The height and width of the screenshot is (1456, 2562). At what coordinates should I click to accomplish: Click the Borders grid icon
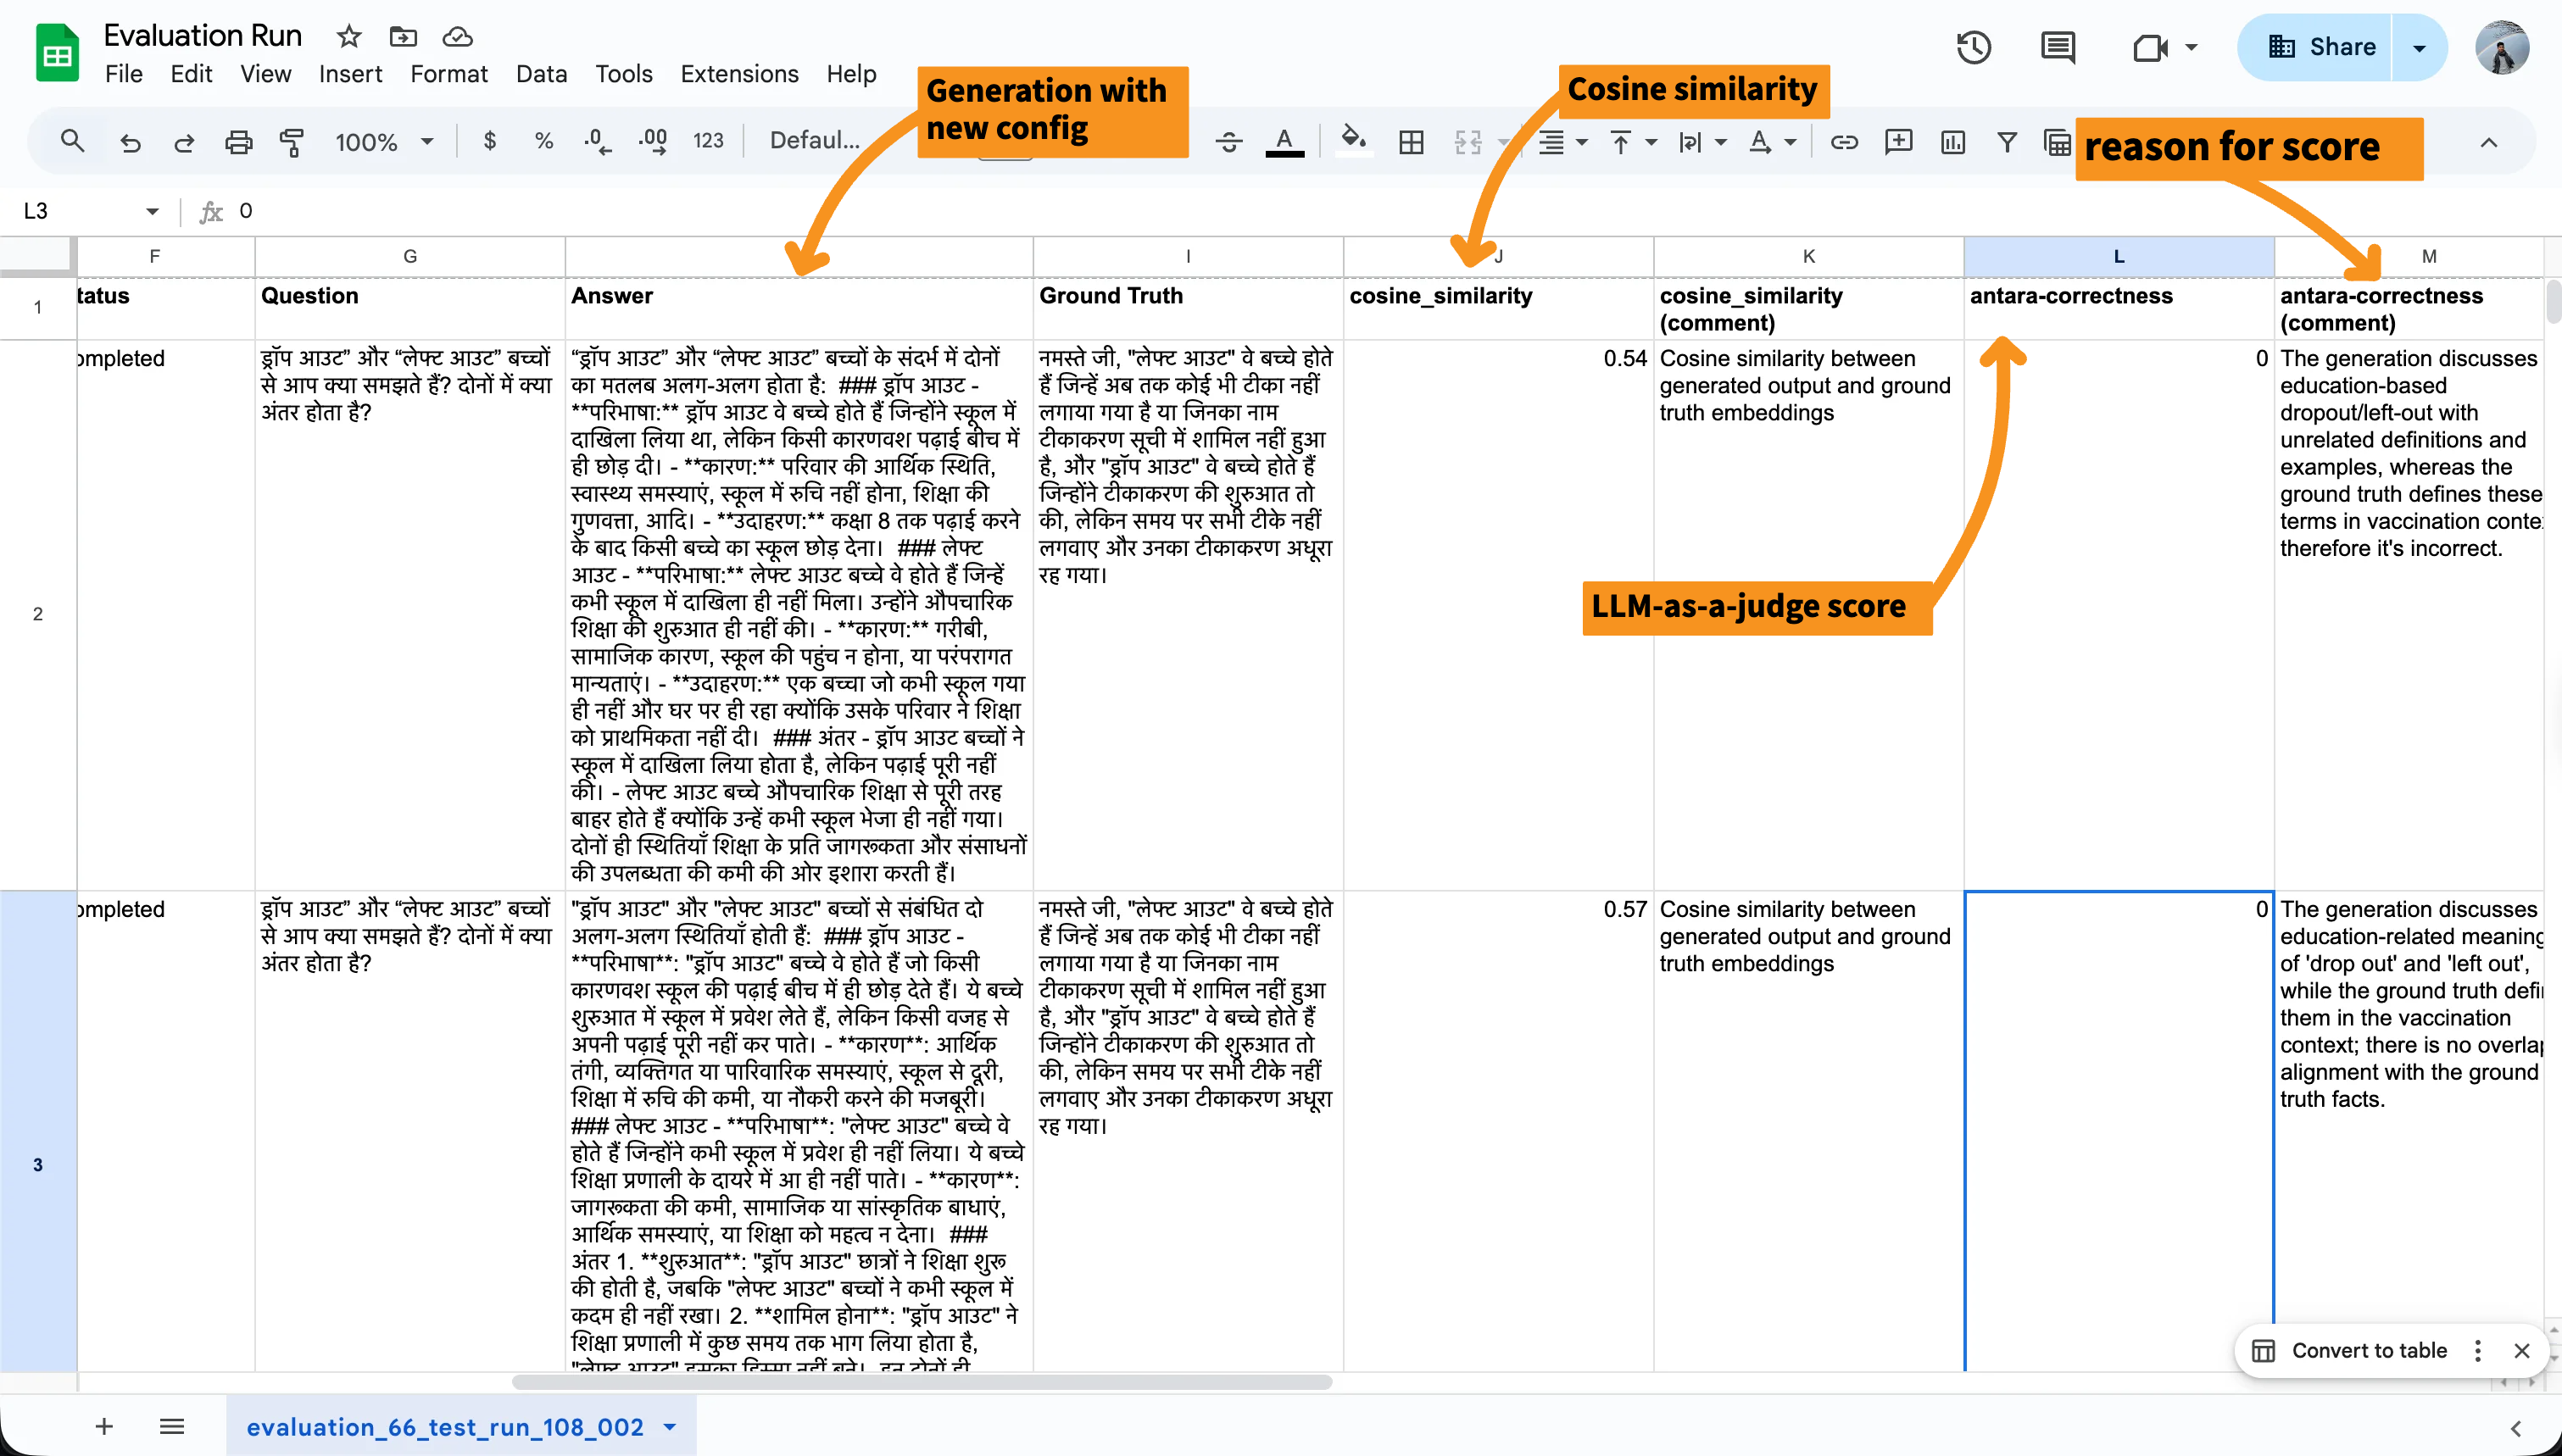click(x=1411, y=142)
